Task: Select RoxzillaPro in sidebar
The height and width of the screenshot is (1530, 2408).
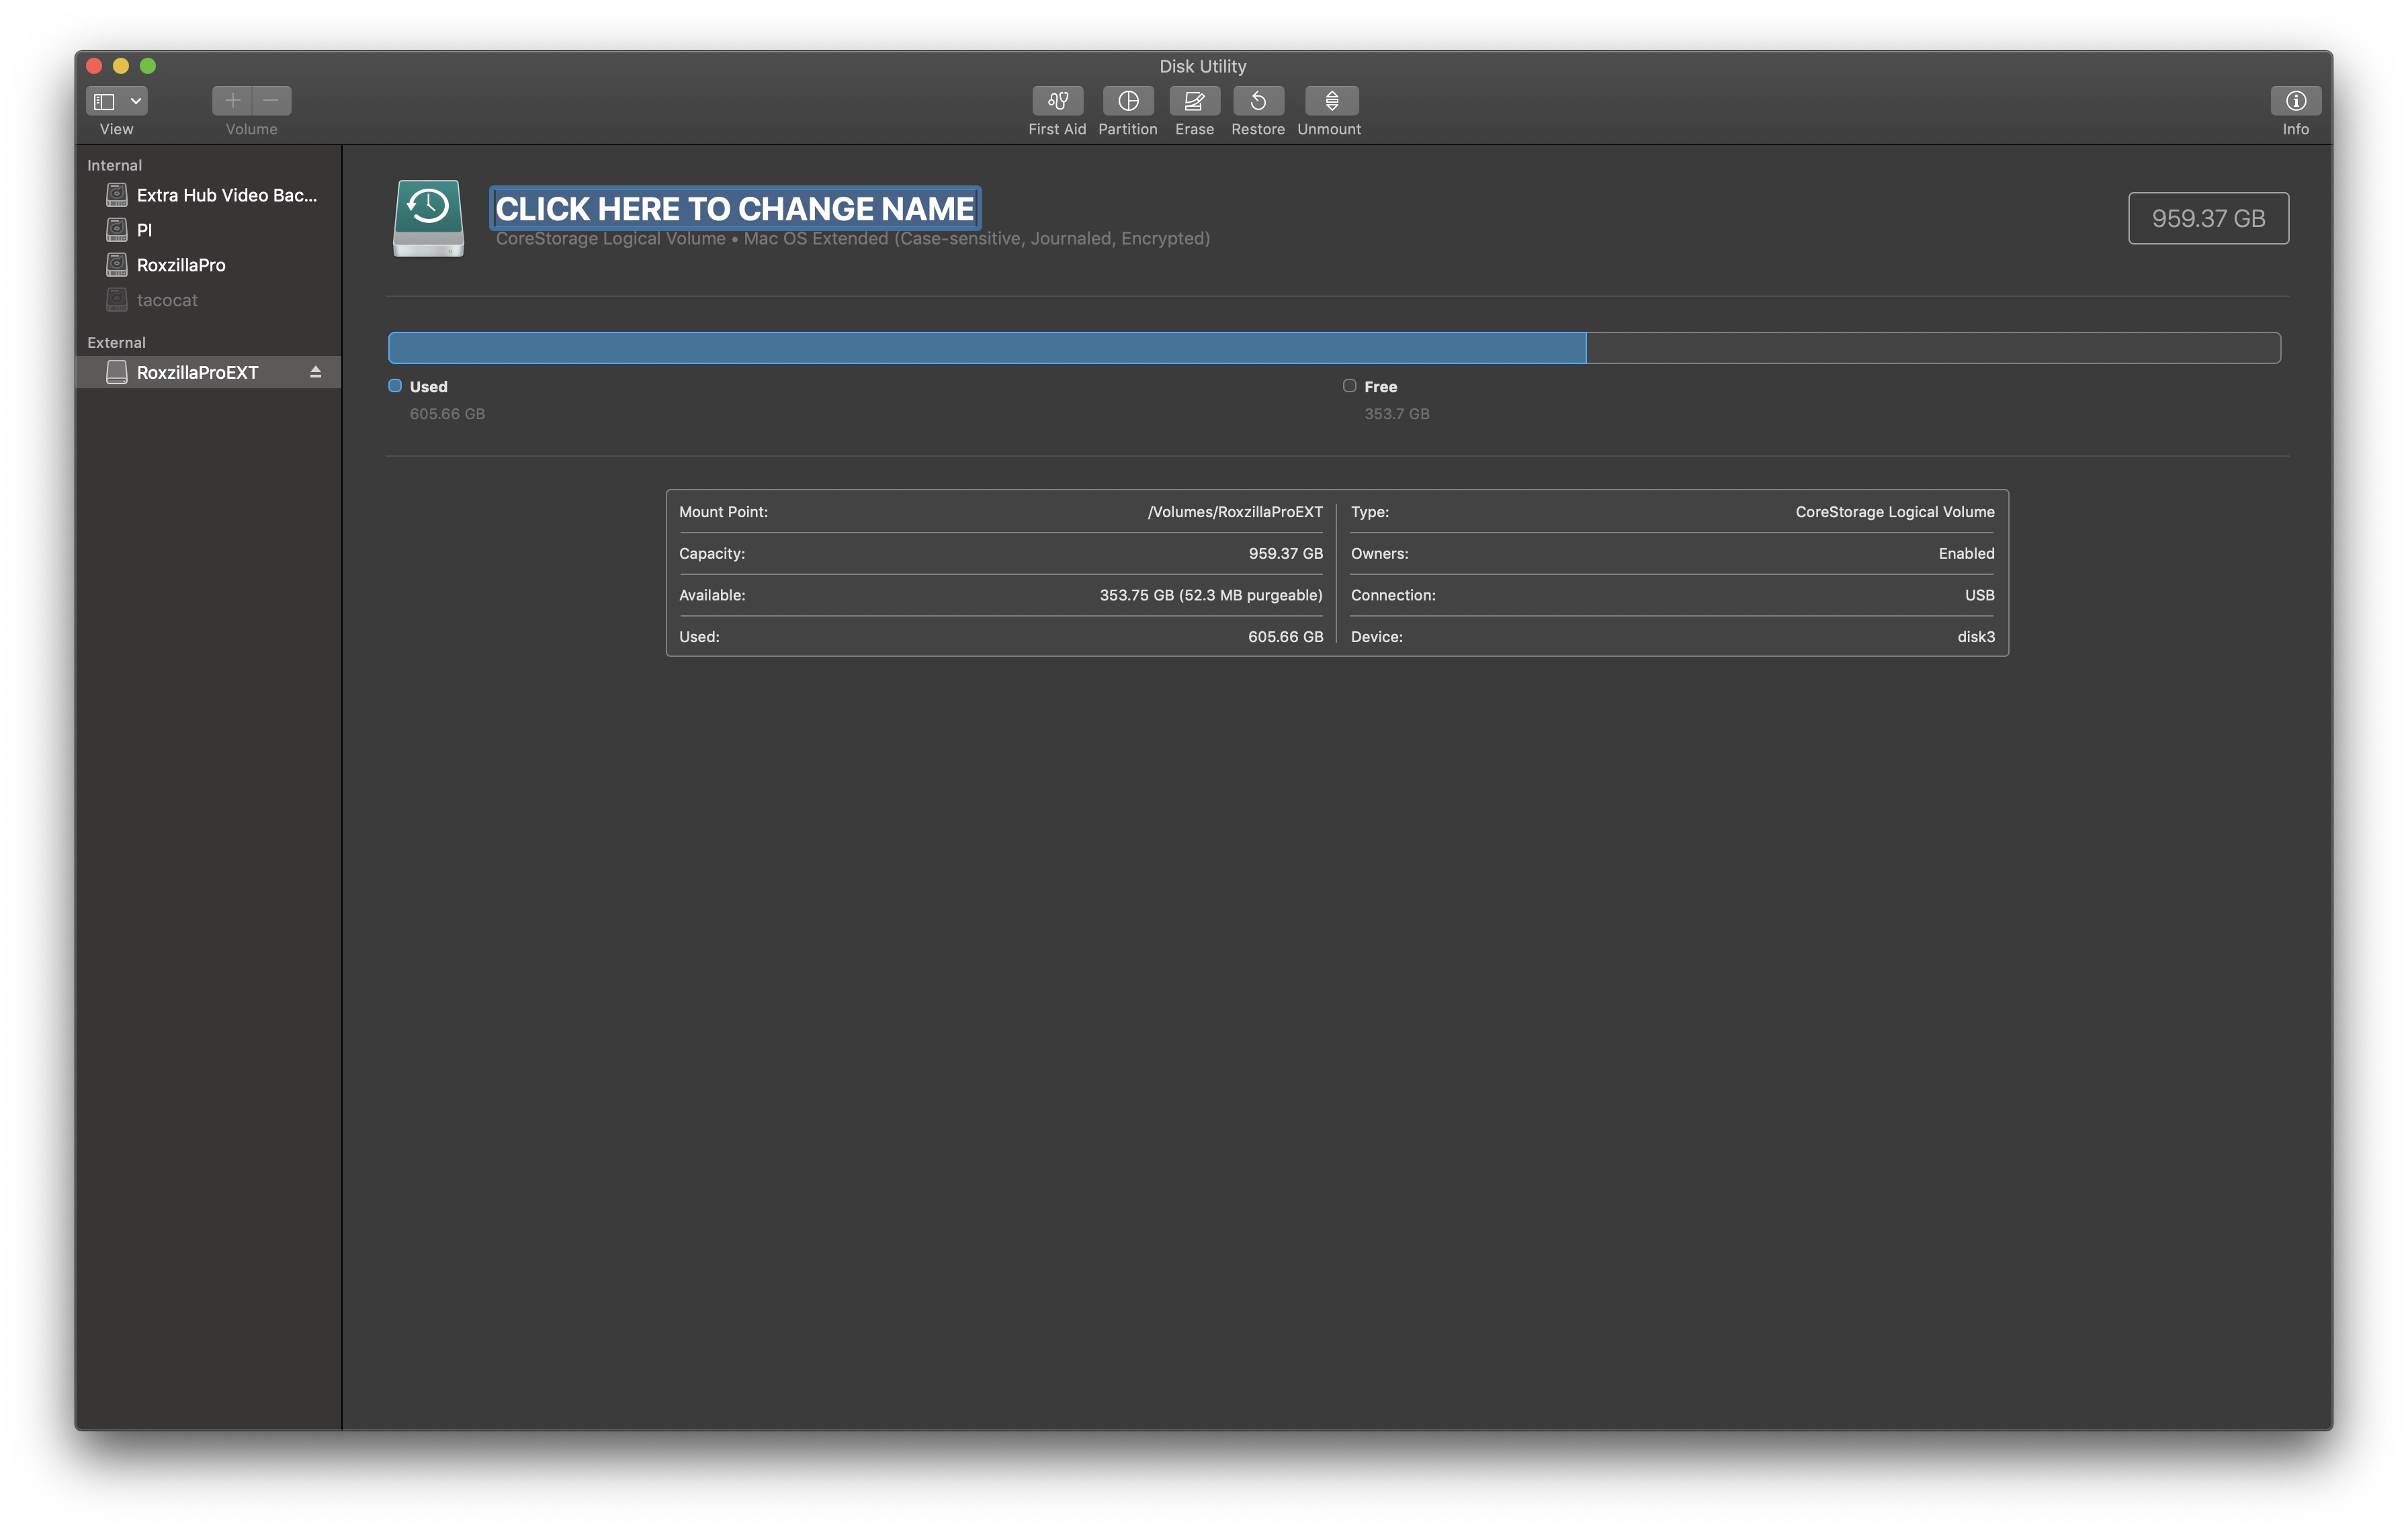Action: (x=210, y=265)
